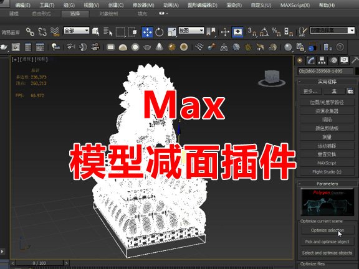Click the teapot render icon
The width and height of the screenshot is (359, 269).
(4, 47)
